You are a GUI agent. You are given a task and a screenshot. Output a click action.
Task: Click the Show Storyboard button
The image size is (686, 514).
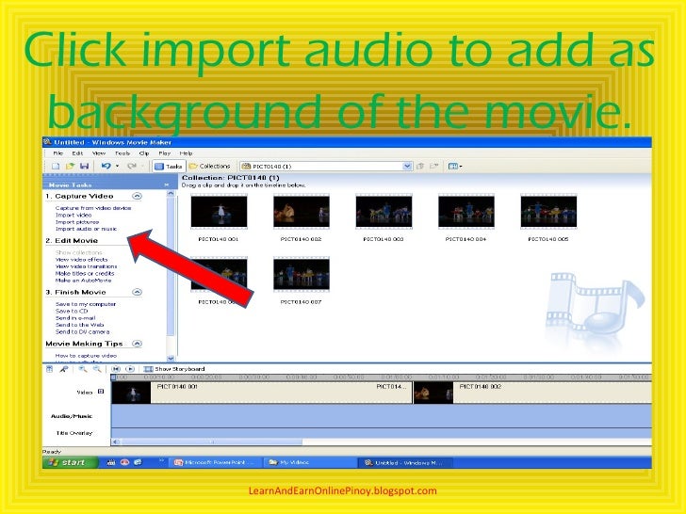tap(174, 369)
